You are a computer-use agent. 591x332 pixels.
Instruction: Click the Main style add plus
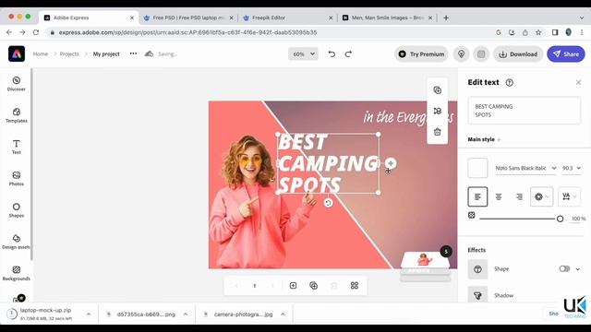click(499, 139)
